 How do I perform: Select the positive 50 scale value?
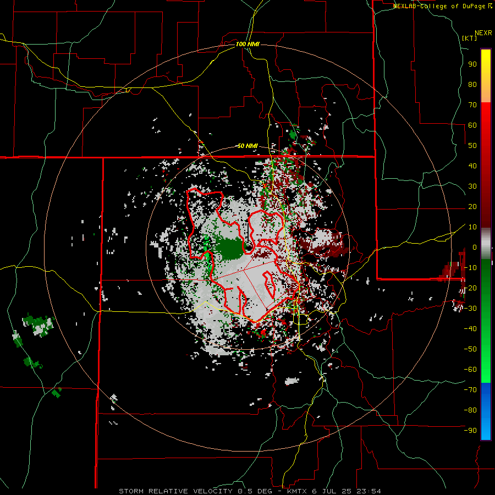pyautogui.click(x=472, y=146)
